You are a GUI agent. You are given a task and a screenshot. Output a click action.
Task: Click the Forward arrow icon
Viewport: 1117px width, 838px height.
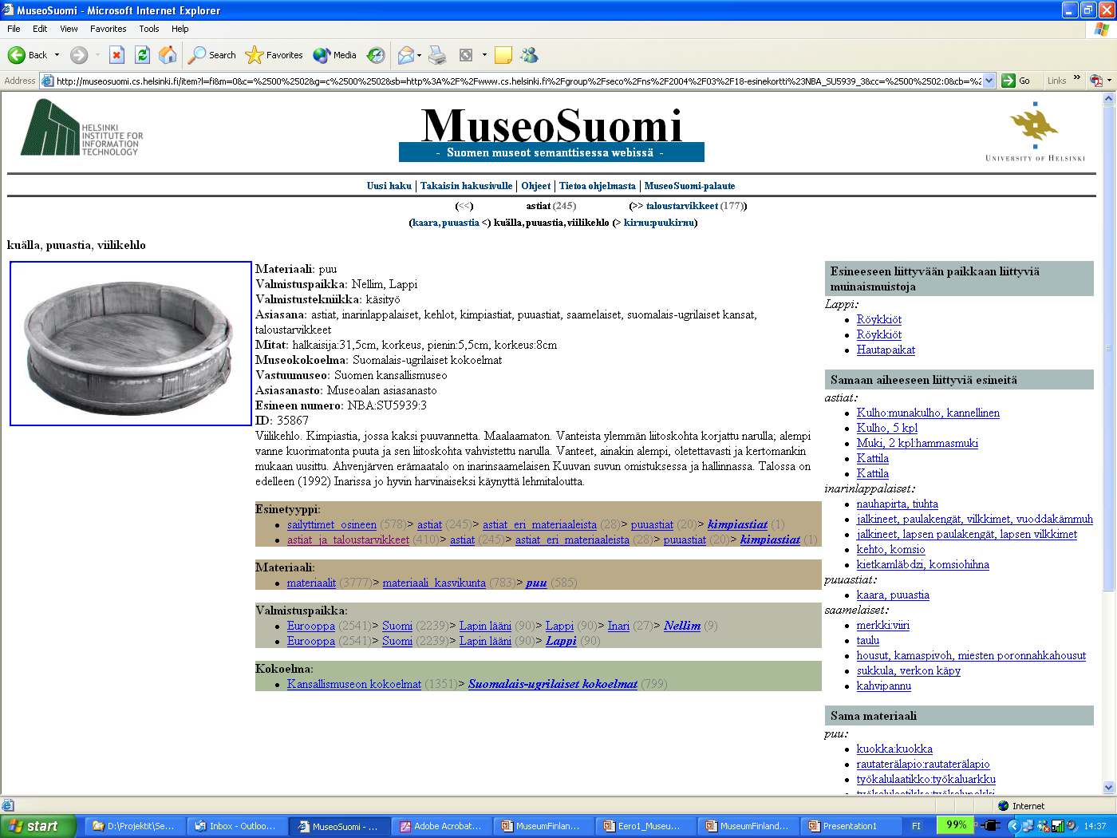pos(78,55)
